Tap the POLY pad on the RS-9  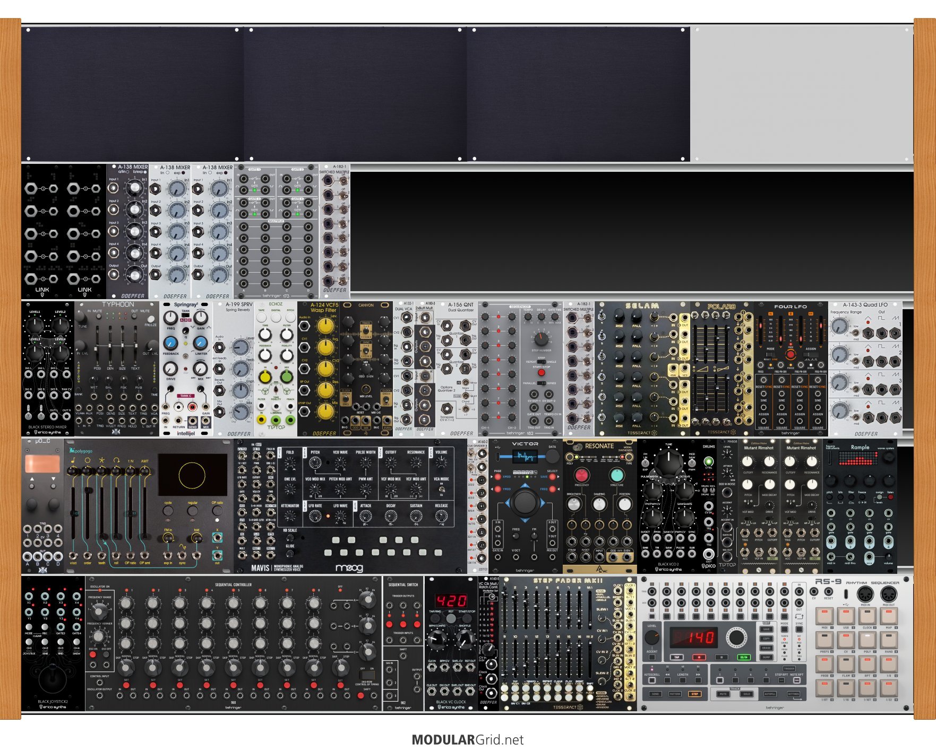coord(867,640)
